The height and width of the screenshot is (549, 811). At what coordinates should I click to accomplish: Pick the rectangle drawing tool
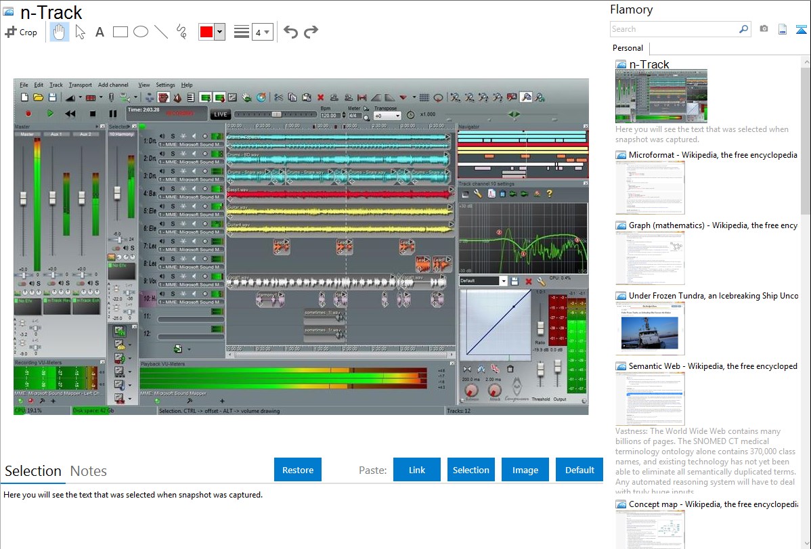120,32
